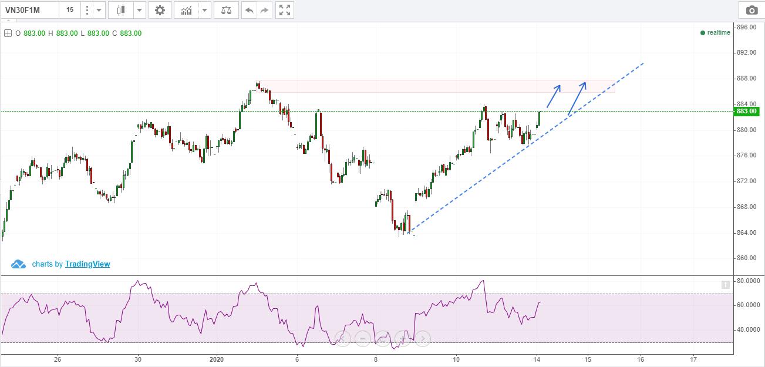
Task: Undo the last chart action
Action: tap(250, 10)
